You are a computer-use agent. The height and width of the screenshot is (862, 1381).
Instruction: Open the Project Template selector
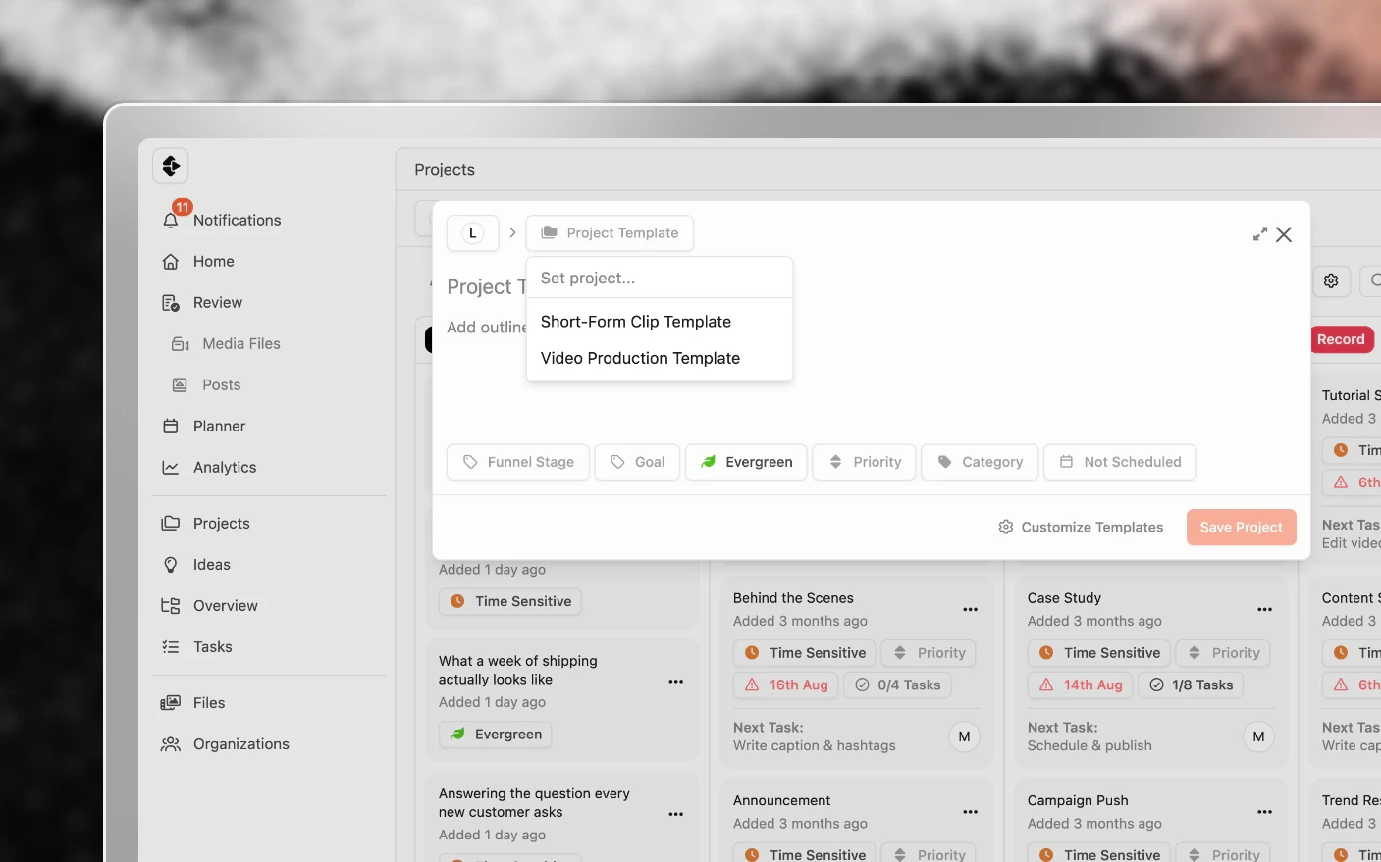610,233
